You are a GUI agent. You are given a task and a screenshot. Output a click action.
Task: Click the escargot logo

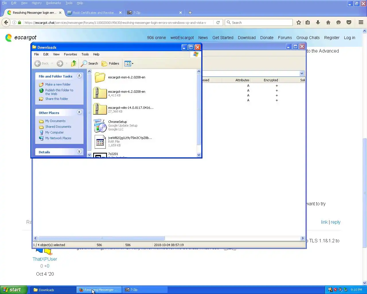tap(21, 37)
